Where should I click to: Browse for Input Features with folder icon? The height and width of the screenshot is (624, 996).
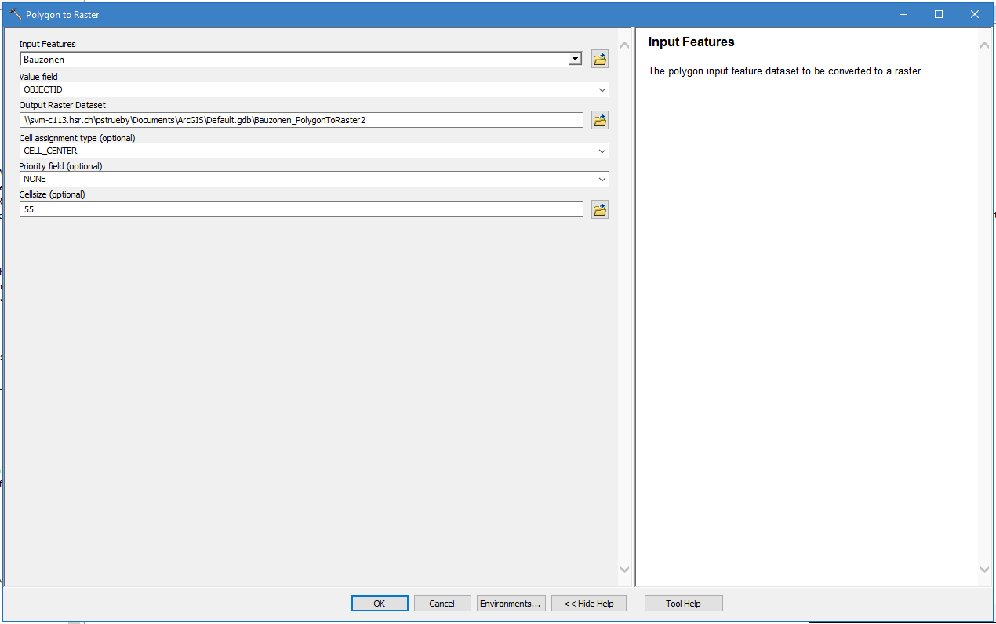600,60
